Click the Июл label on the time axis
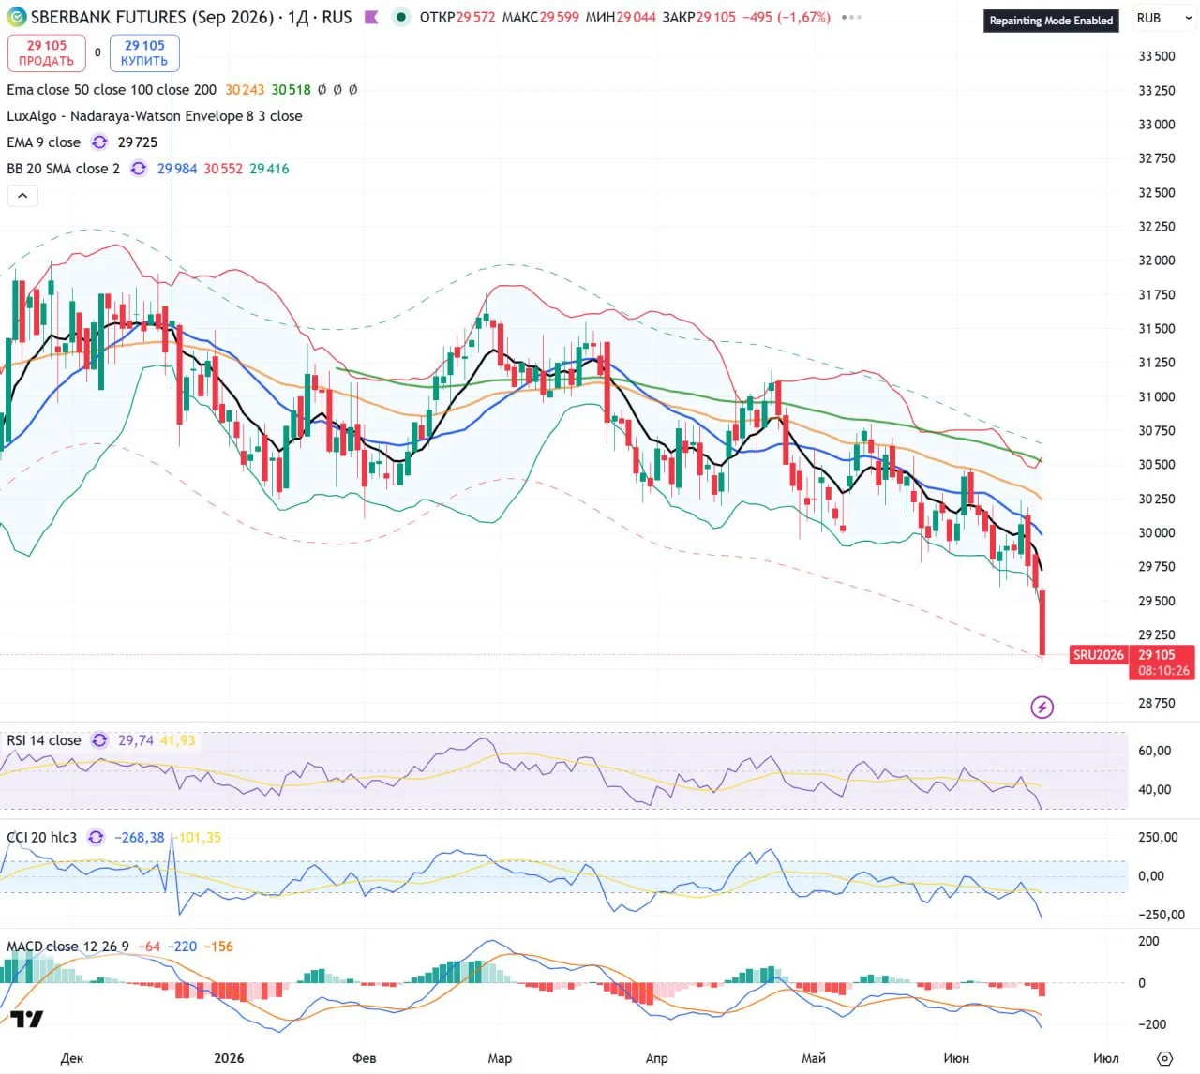The image size is (1200, 1074). tap(1105, 1058)
